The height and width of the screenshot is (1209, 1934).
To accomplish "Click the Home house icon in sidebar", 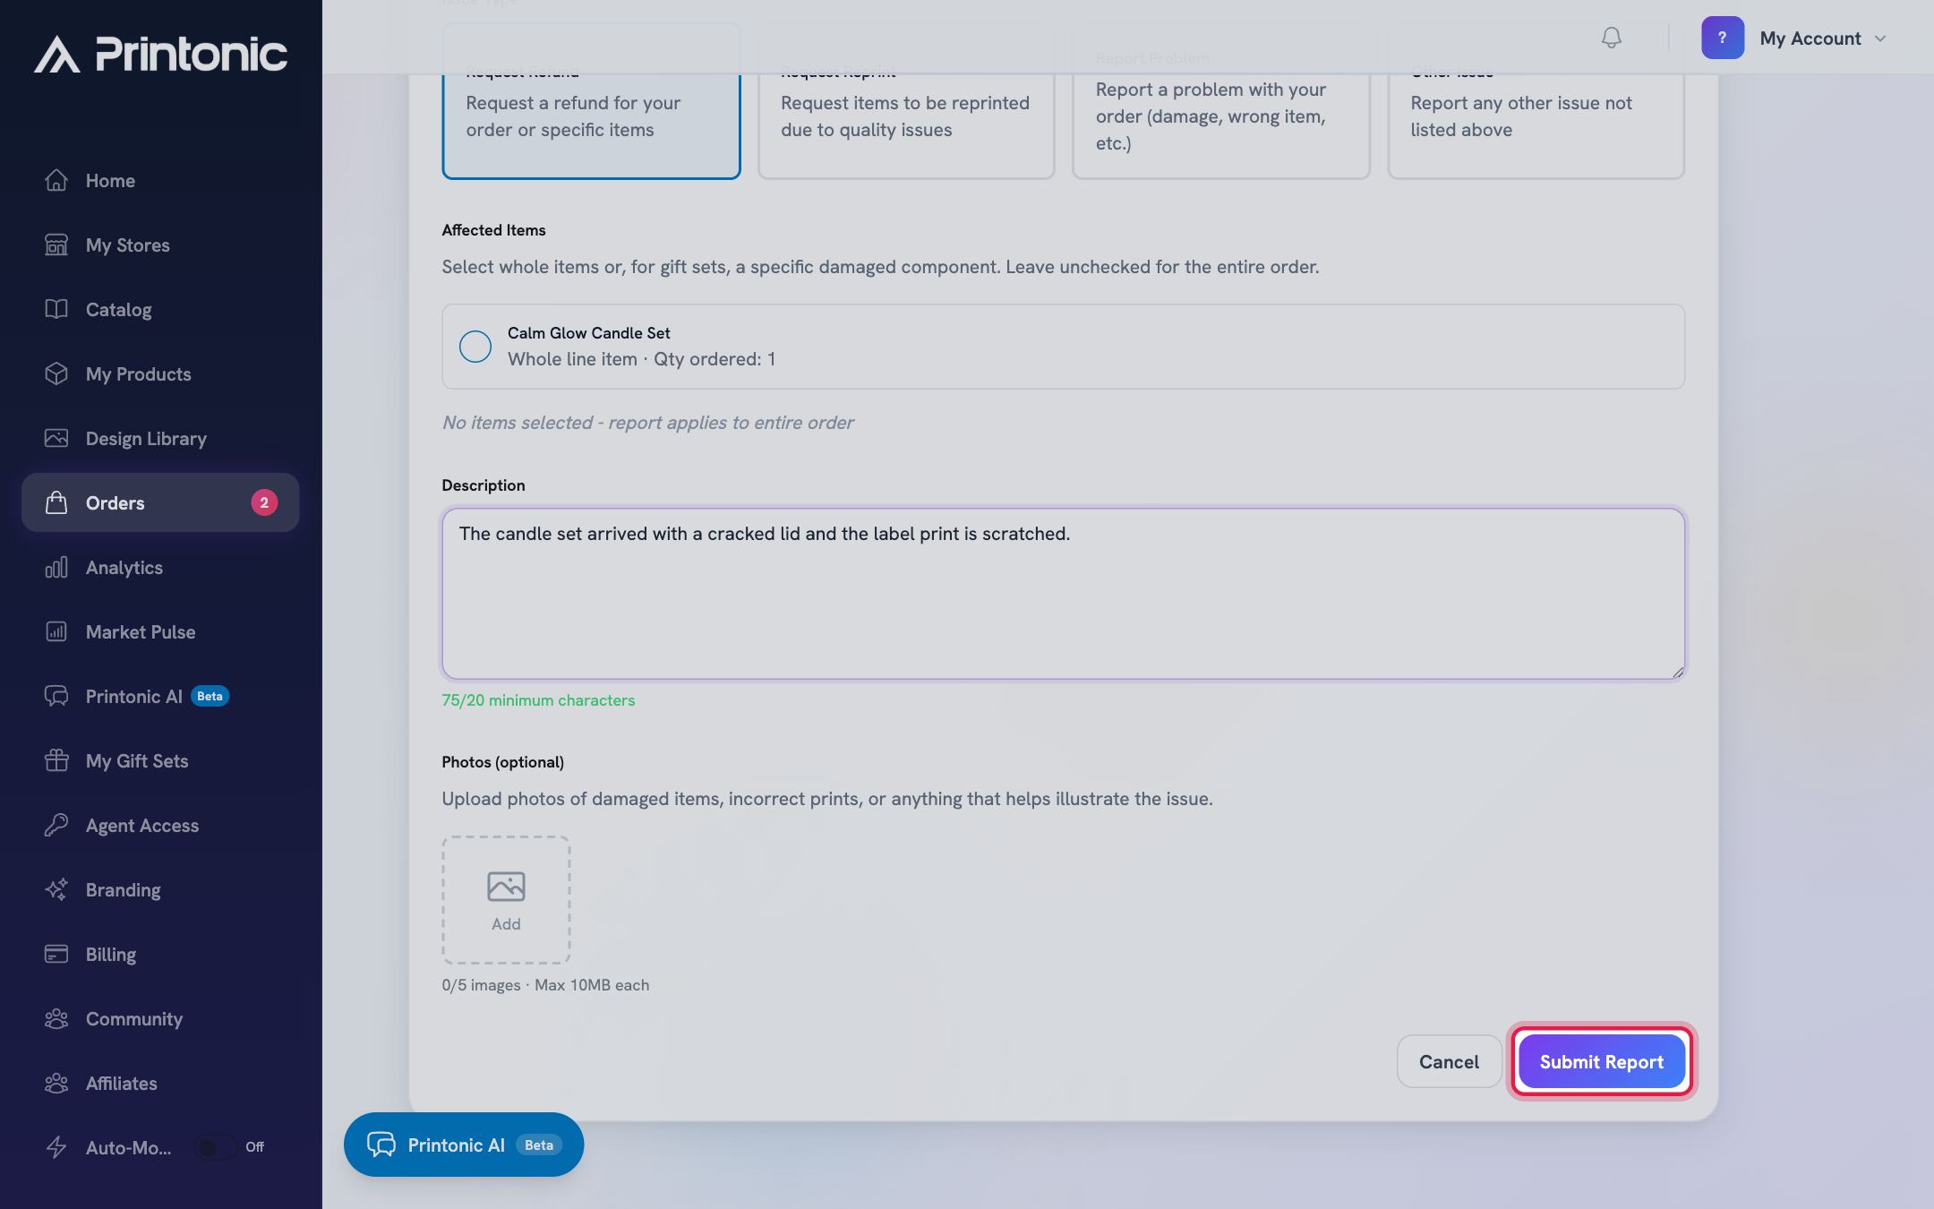I will [56, 180].
